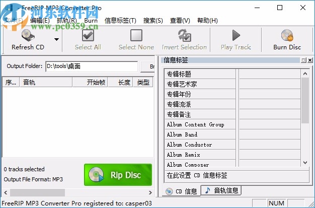This screenshot has height=208, width=315.
Task: Select the Album Band label row
Action: (x=200, y=134)
